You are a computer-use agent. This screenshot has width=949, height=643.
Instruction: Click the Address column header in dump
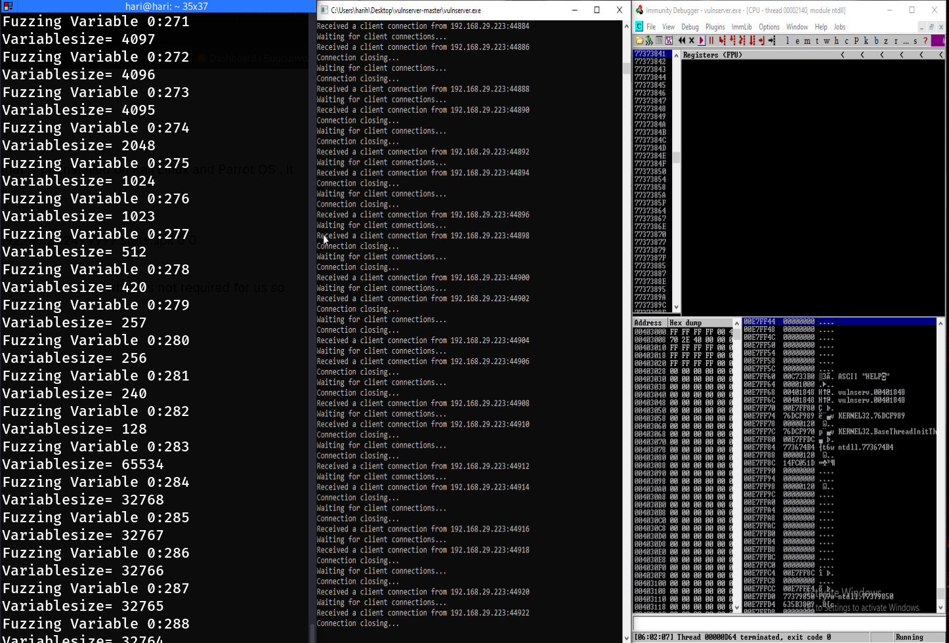(649, 323)
